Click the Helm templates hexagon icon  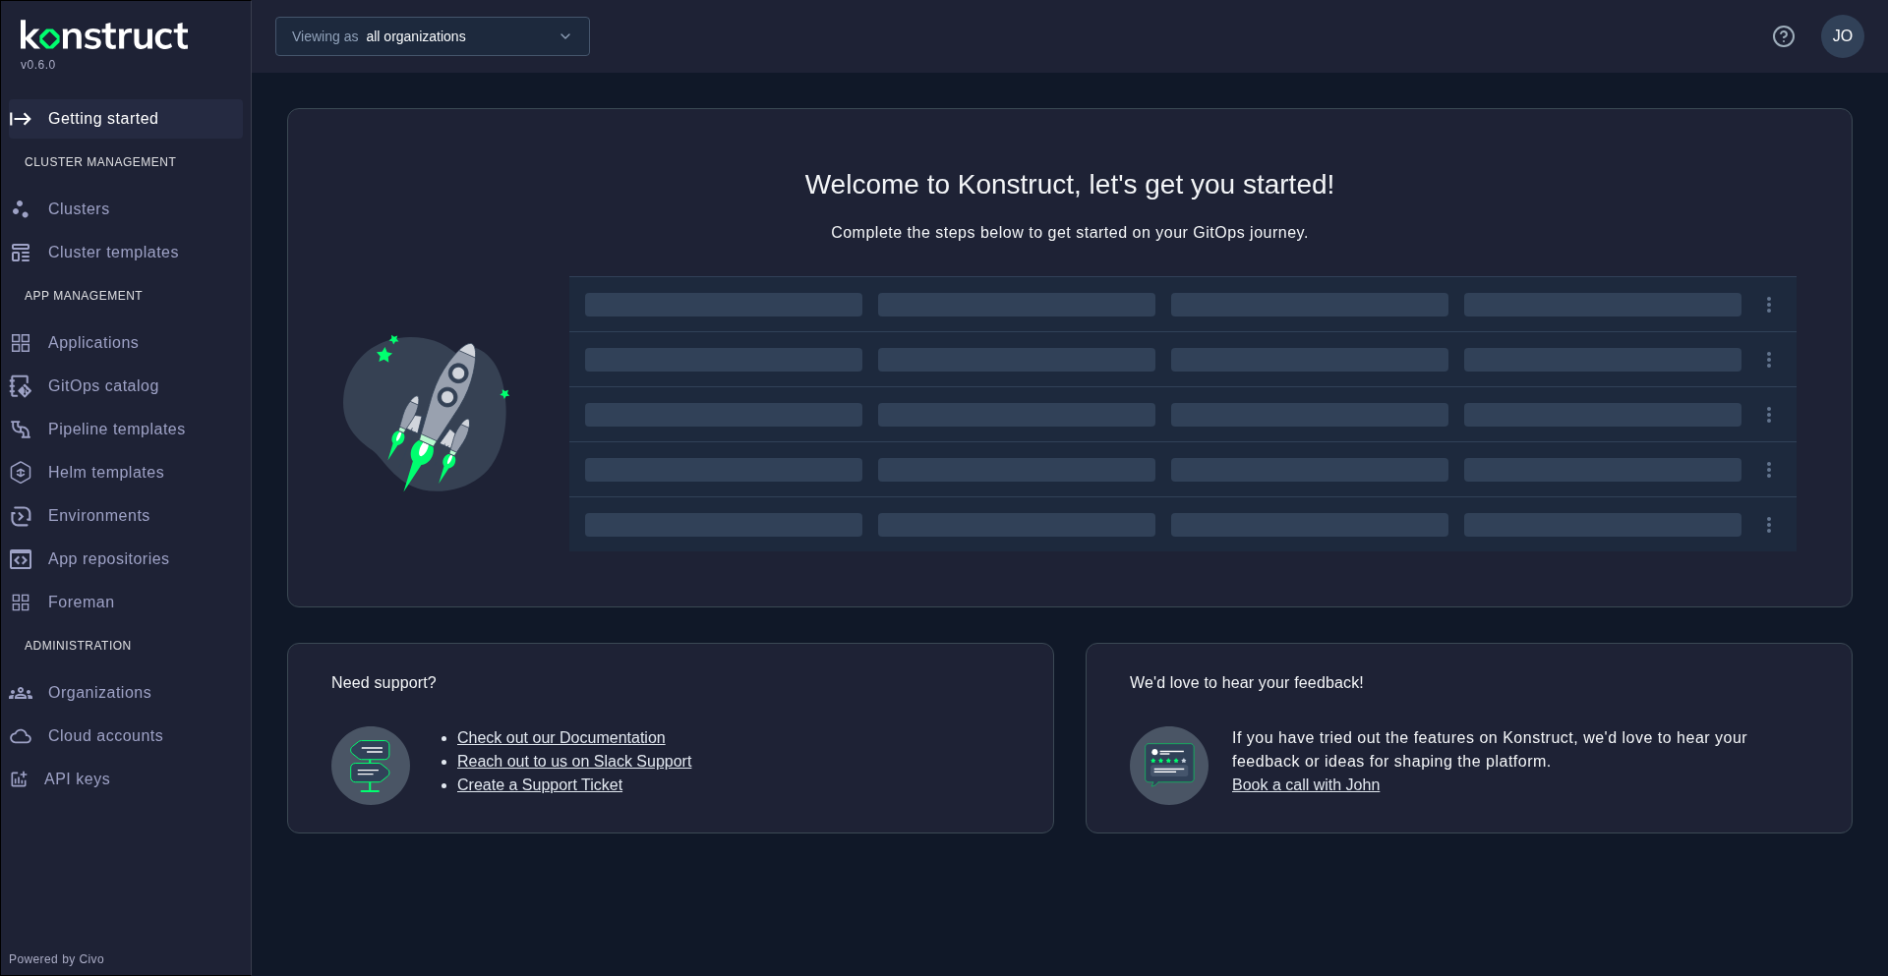[x=21, y=473]
